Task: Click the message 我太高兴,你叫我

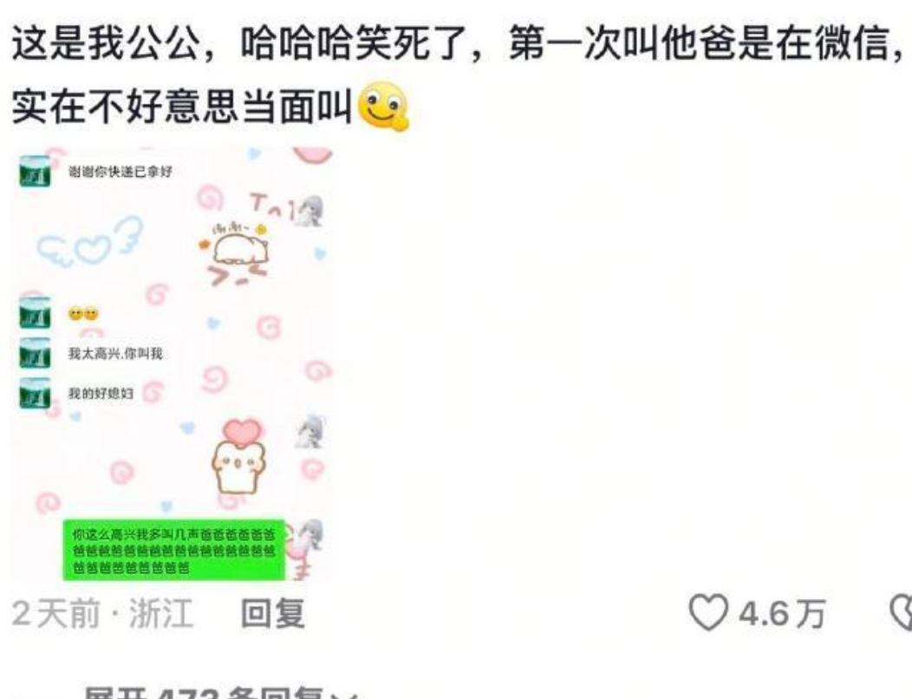Action: coord(115,353)
